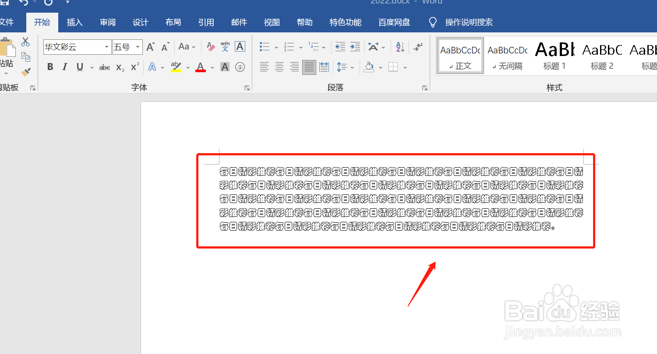
Task: Open the font name dropdown
Action: (x=106, y=47)
